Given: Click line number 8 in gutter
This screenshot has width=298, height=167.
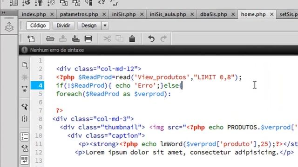Looking at the screenshot, I should click(41, 119).
